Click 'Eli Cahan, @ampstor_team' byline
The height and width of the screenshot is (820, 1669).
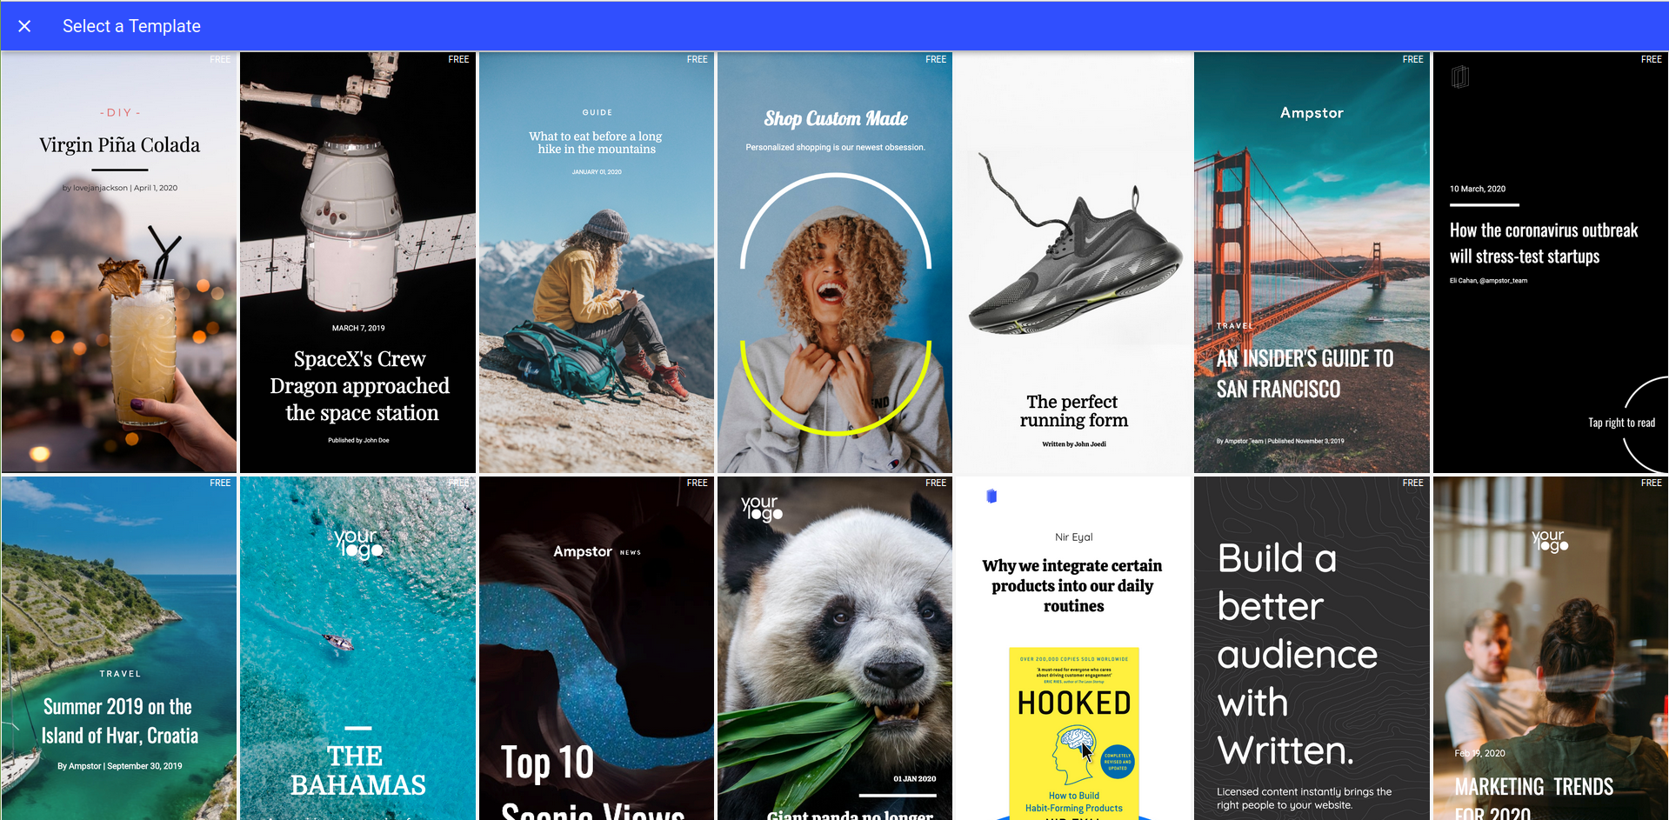tap(1488, 281)
